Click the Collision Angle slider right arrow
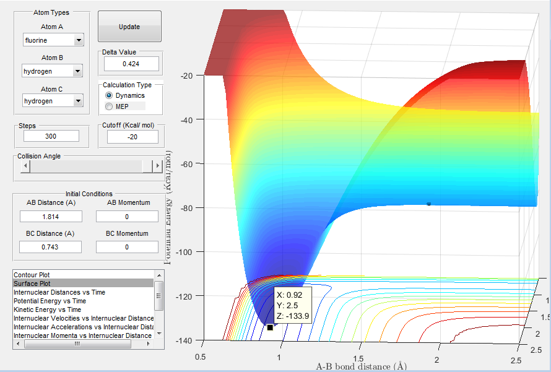 (x=157, y=167)
